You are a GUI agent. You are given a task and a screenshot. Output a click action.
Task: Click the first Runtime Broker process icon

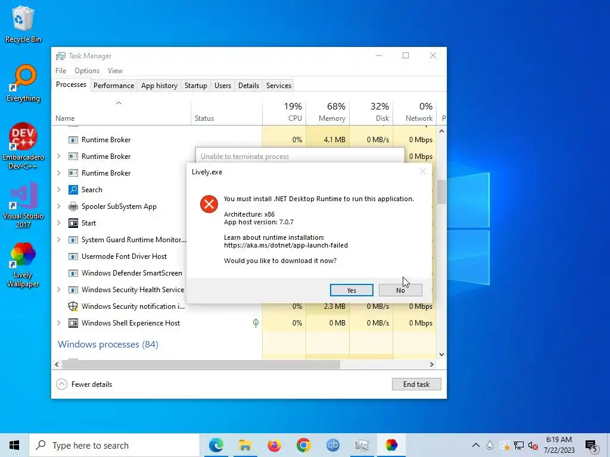(x=73, y=139)
